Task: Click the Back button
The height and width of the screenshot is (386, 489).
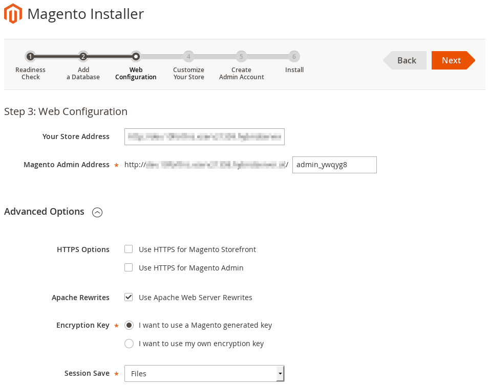Action: [405, 60]
